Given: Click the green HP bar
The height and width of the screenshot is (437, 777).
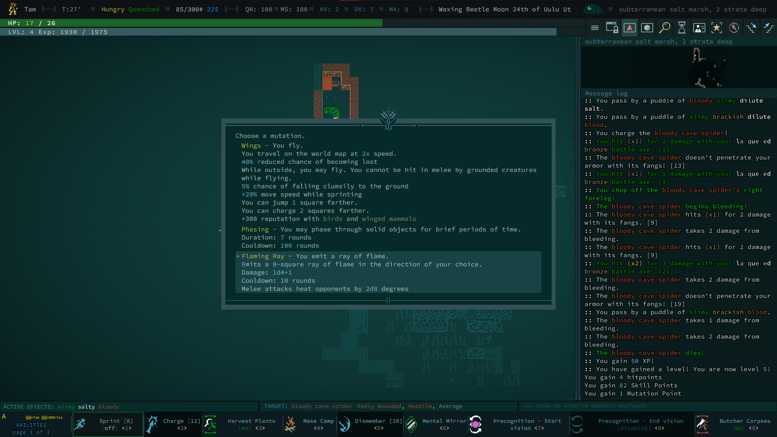Looking at the screenshot, I should tap(191, 23).
